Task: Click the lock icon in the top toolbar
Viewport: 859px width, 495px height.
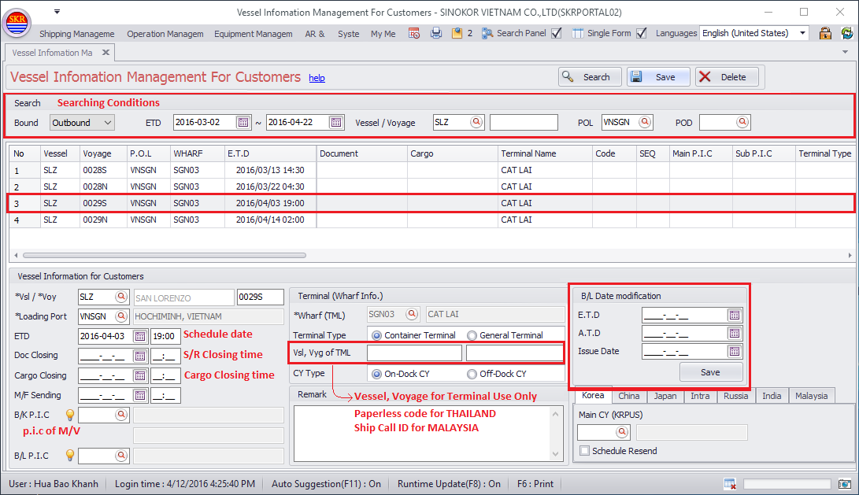Action: [825, 33]
